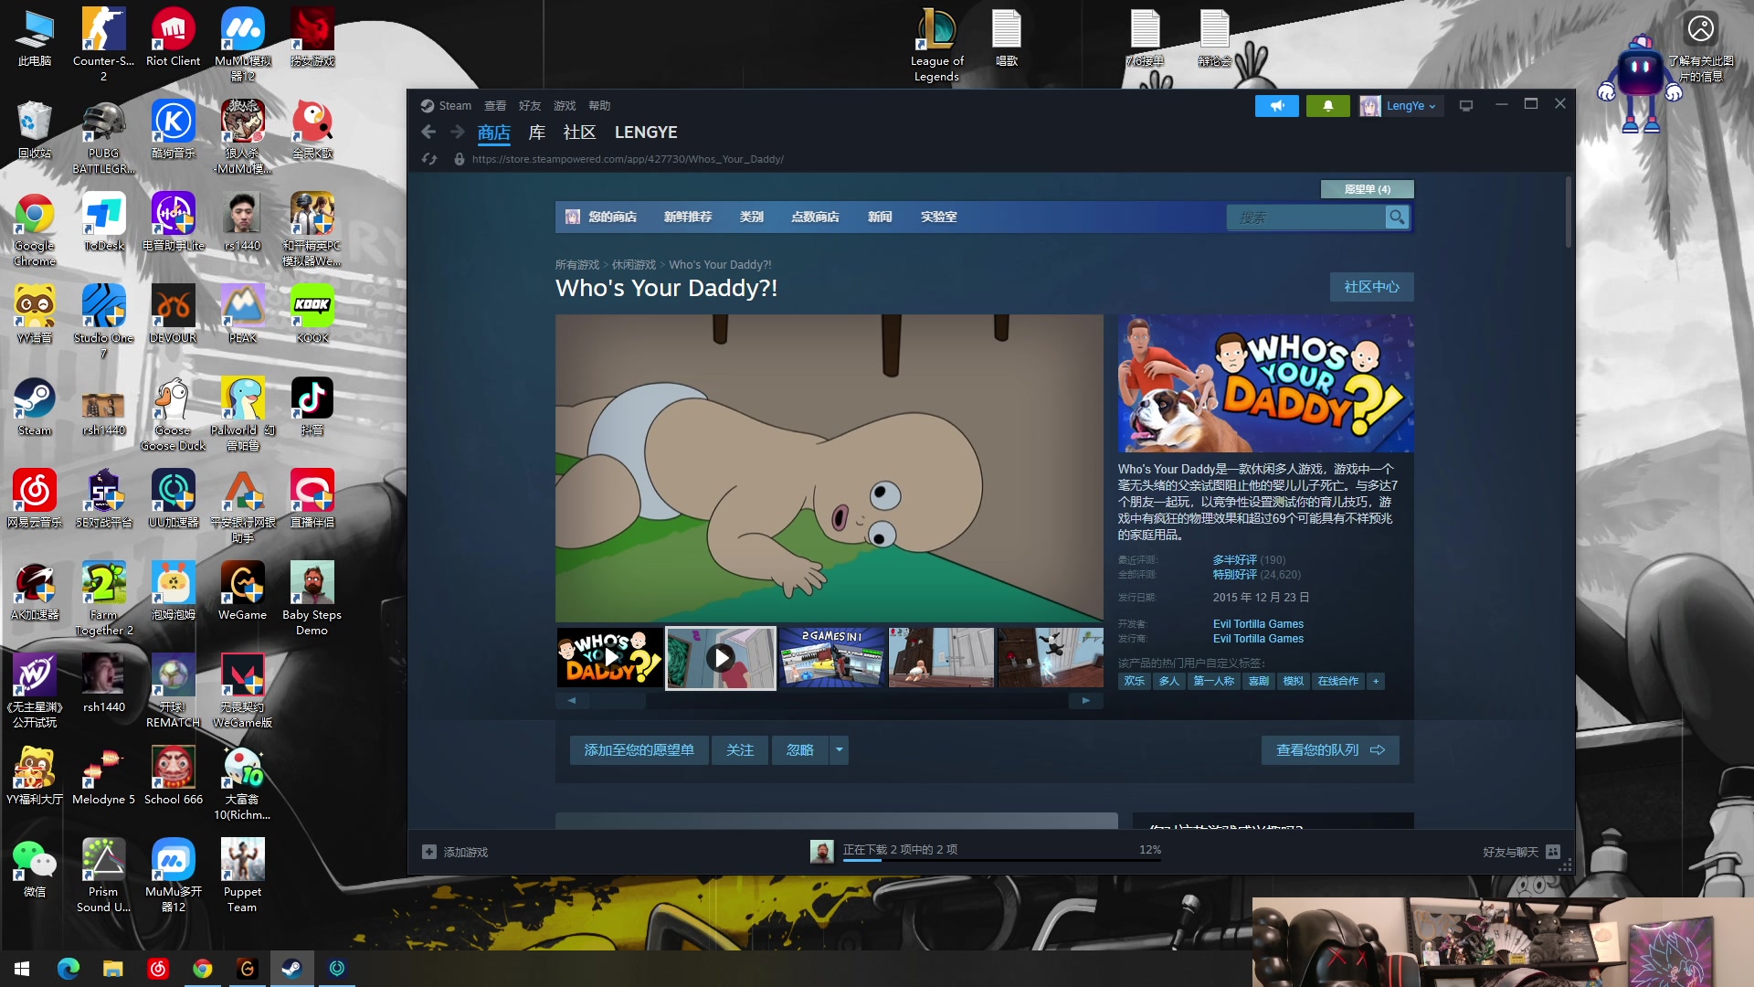Image resolution: width=1754 pixels, height=987 pixels.
Task: Click the 忽略 ignore button
Action: coord(800,750)
